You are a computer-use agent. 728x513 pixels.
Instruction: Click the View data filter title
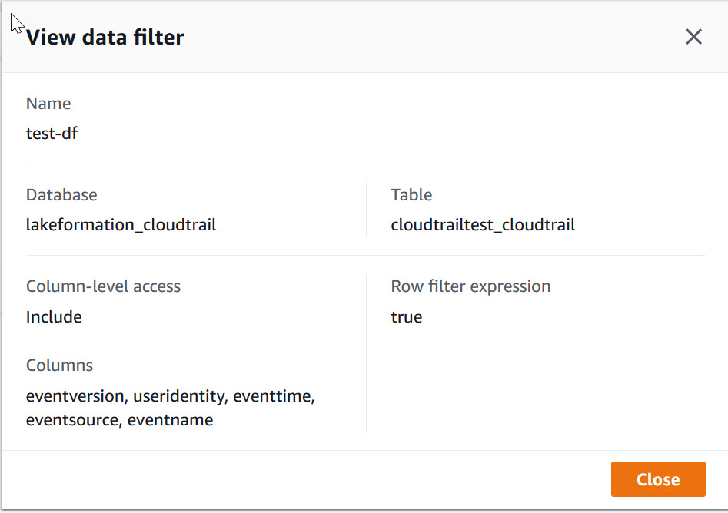tap(105, 37)
